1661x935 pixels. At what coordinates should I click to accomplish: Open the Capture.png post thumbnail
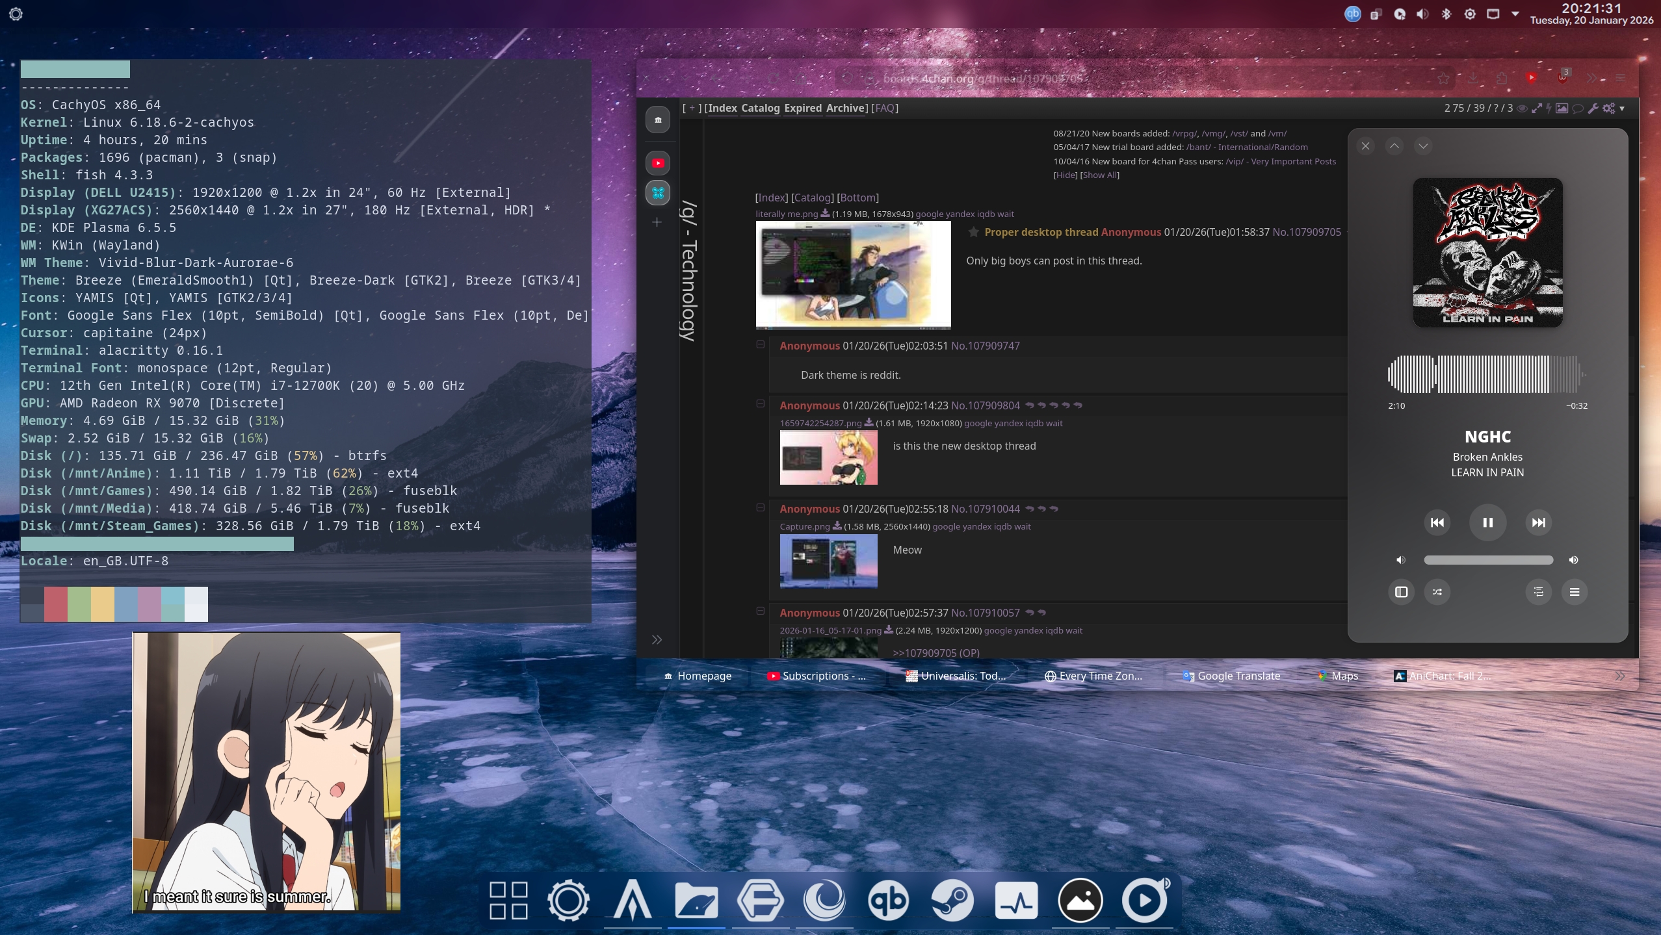coord(828,561)
